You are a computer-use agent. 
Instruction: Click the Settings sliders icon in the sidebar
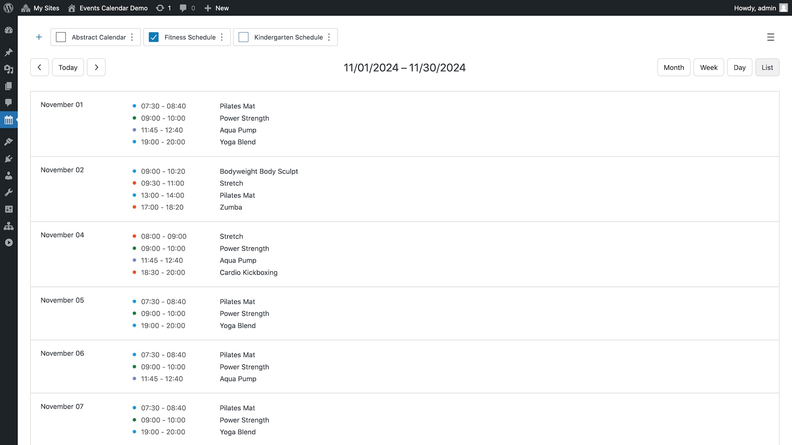click(8, 209)
